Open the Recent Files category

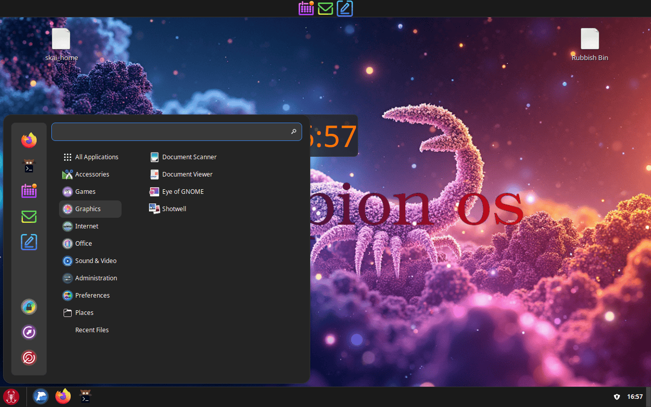(x=90, y=330)
